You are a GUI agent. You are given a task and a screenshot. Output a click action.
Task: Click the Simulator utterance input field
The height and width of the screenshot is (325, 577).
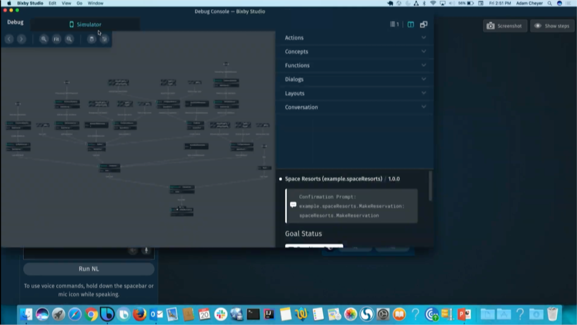tap(89, 252)
